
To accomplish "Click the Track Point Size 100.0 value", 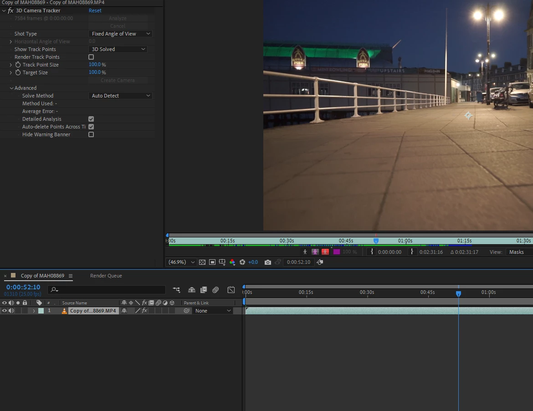I will tap(95, 65).
